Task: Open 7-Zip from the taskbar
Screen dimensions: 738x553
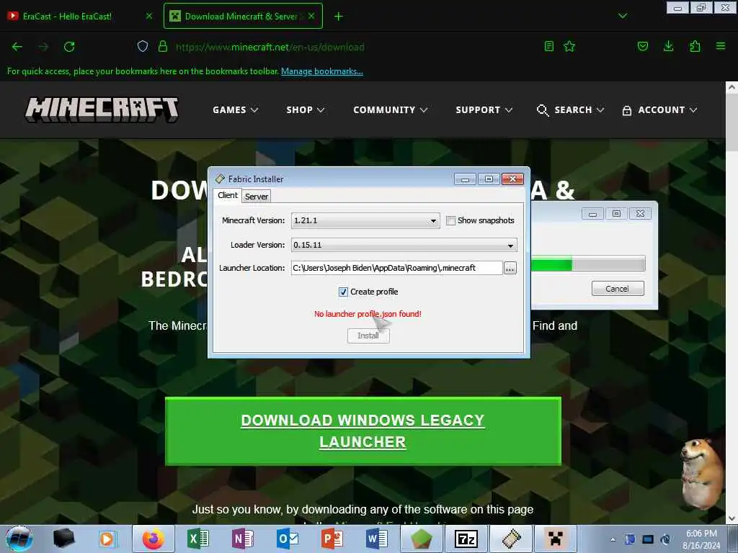Action: 466,539
